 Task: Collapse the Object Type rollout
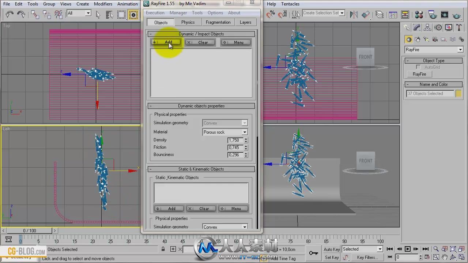tap(434, 61)
